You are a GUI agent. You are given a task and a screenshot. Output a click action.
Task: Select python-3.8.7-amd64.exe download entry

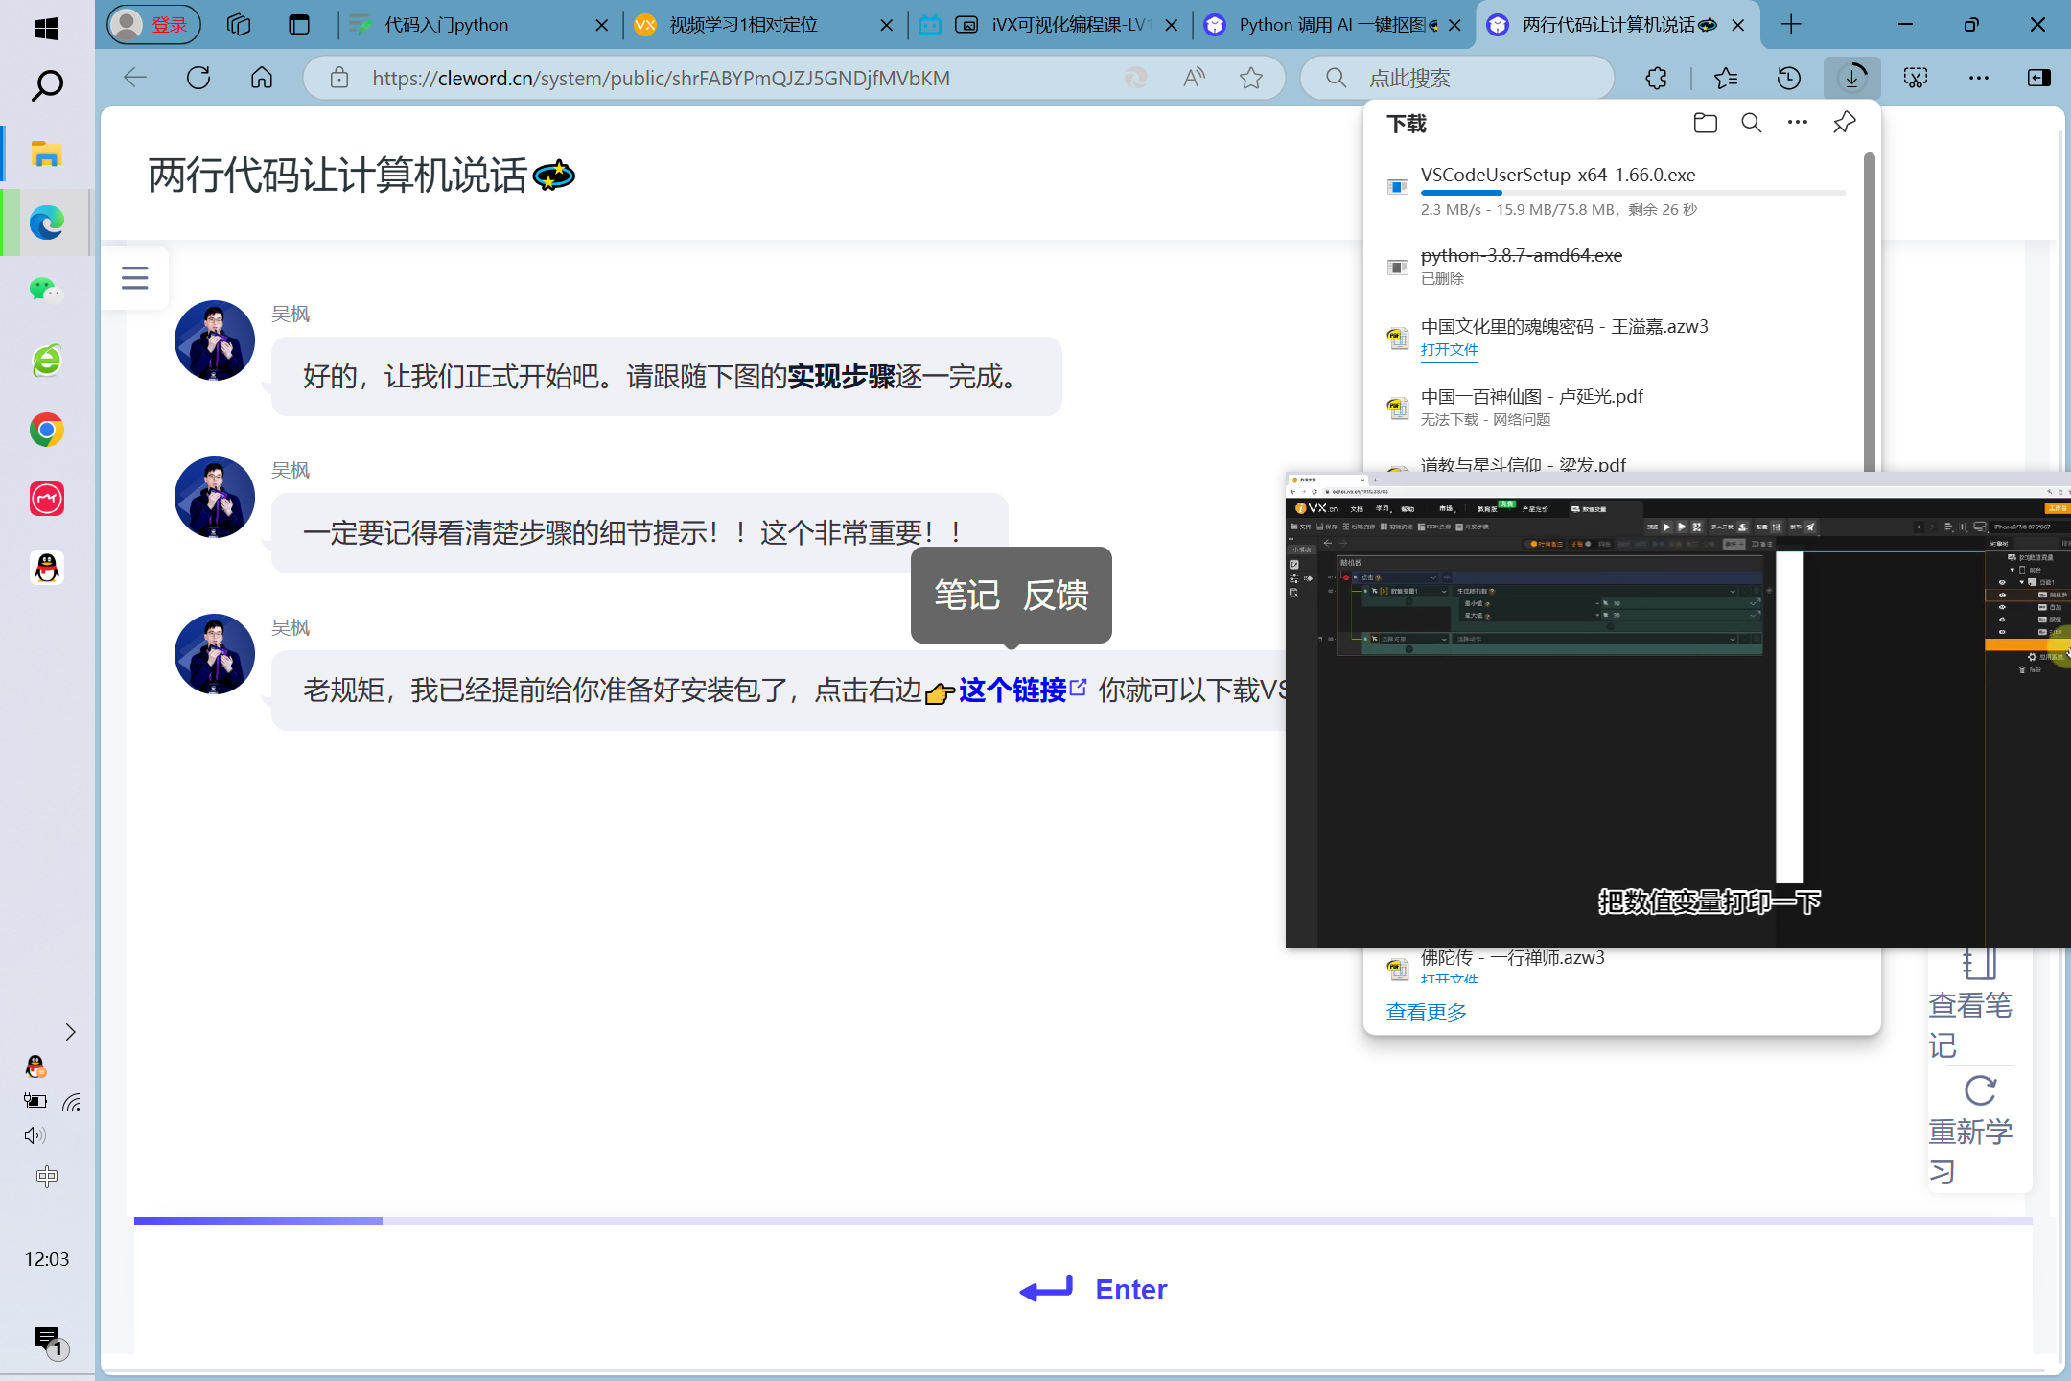[1616, 266]
